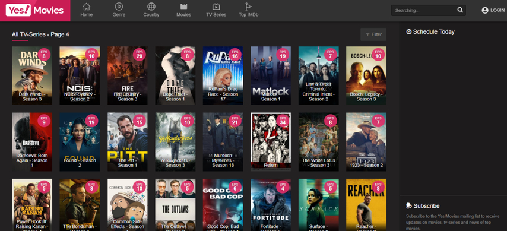Viewport: 507px width, 231px height.
Task: Open the TV-Series section
Action: (x=216, y=10)
